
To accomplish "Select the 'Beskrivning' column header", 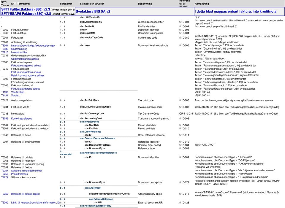I will [145, 4].
